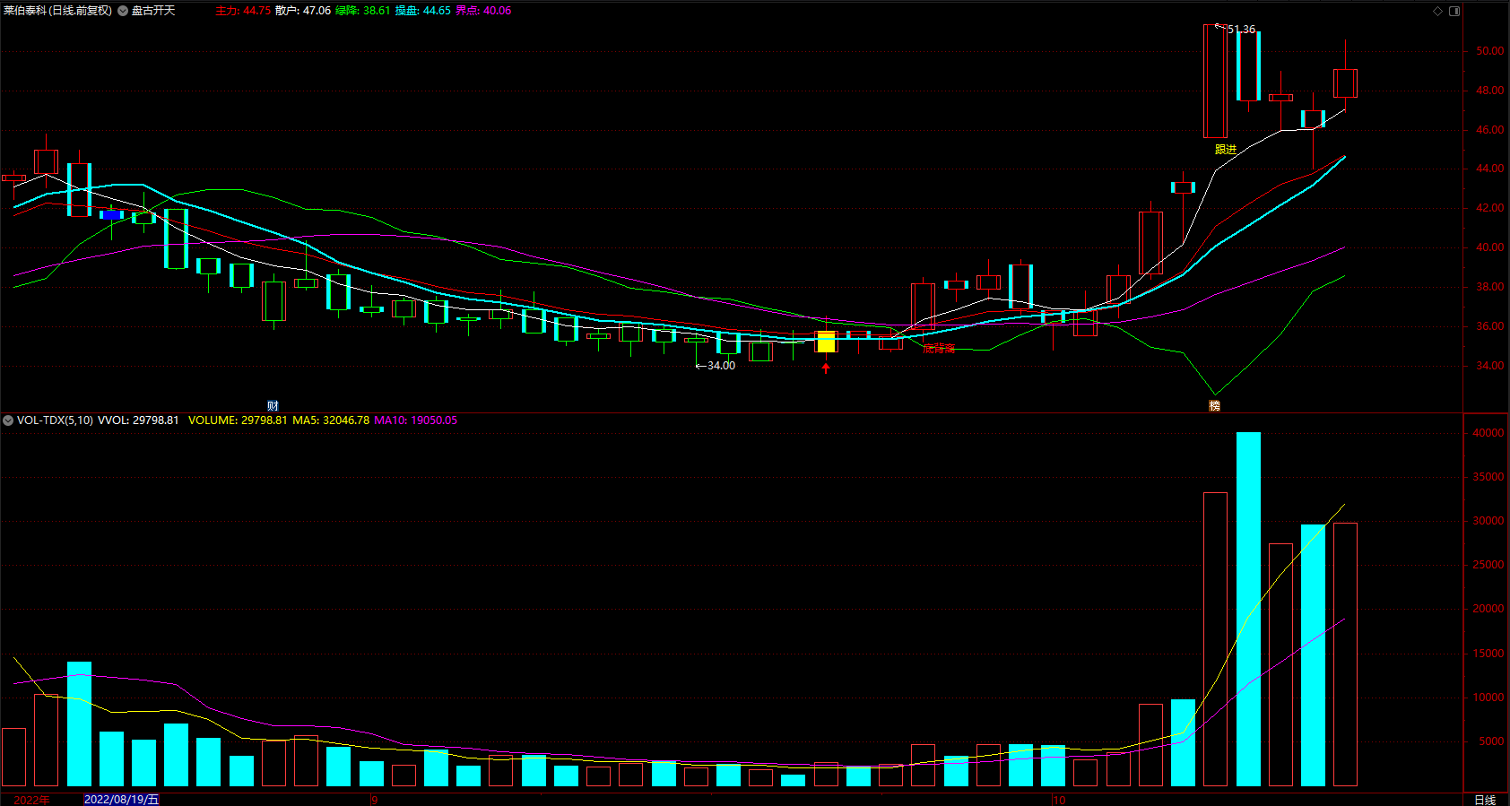Click the 50.00 price axis label
Screen dimensions: 1510x806
(x=1489, y=51)
